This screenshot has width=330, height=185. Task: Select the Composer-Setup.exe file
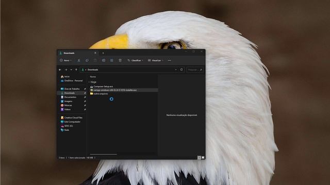pos(102,86)
